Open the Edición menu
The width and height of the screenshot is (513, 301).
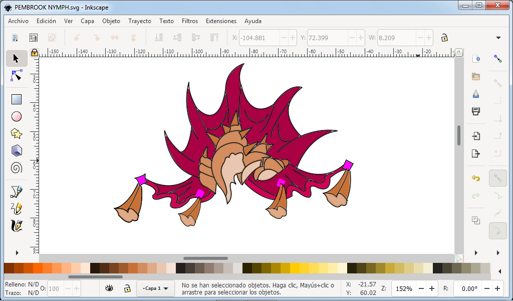(x=46, y=21)
